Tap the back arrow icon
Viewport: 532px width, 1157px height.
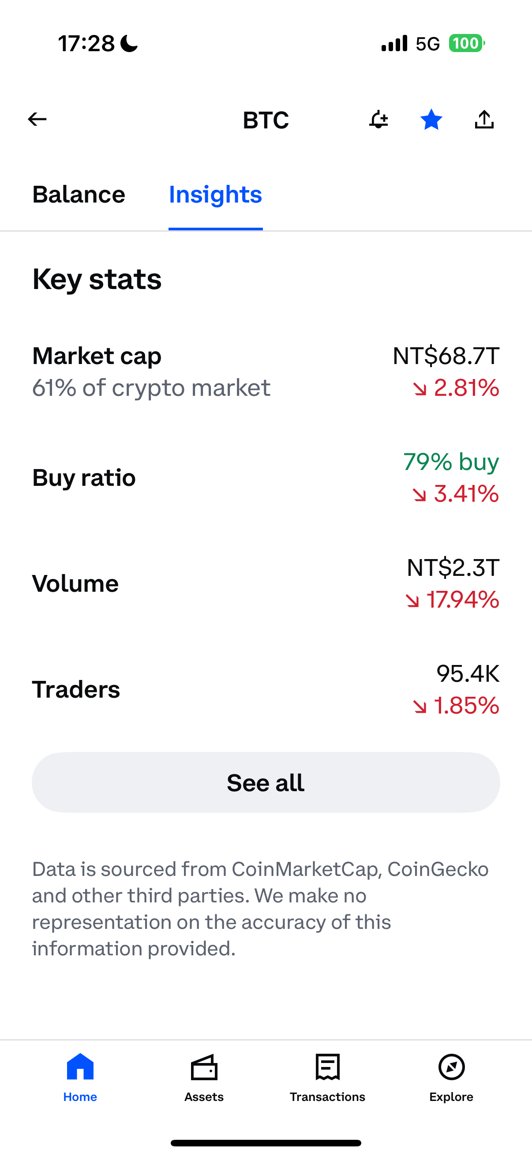tap(37, 120)
